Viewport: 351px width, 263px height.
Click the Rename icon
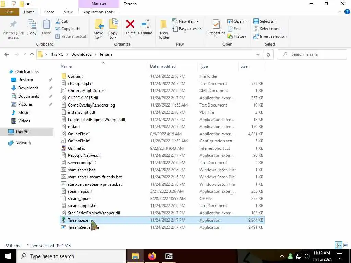point(145,24)
